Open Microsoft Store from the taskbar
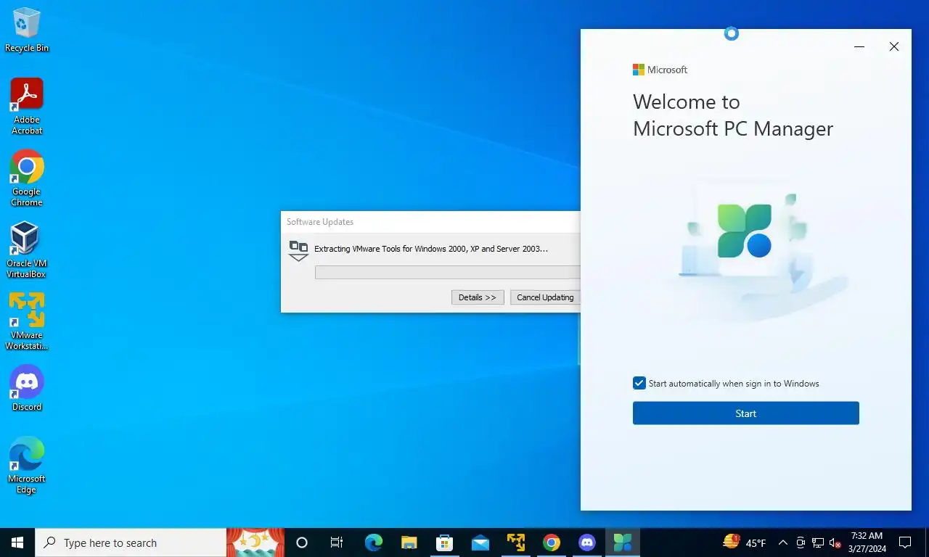Screen dimensions: 929x557 (x=444, y=542)
